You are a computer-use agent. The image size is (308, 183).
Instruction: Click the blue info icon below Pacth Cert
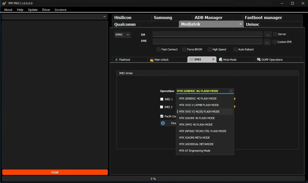pyautogui.click(x=163, y=123)
